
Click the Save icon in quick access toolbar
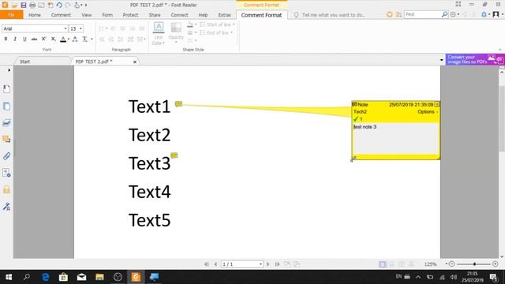pos(24,6)
